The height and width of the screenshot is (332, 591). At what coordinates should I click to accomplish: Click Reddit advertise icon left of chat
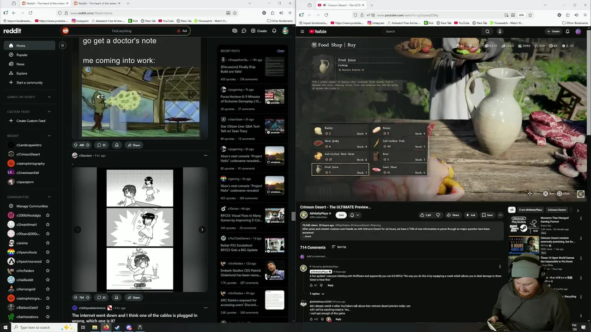[235, 31]
